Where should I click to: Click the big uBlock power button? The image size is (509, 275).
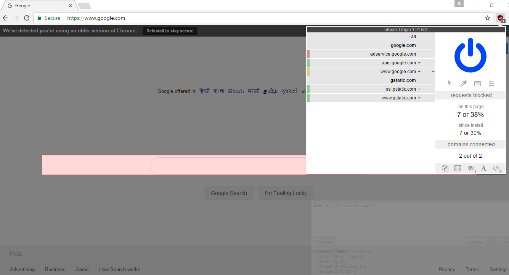pos(470,56)
